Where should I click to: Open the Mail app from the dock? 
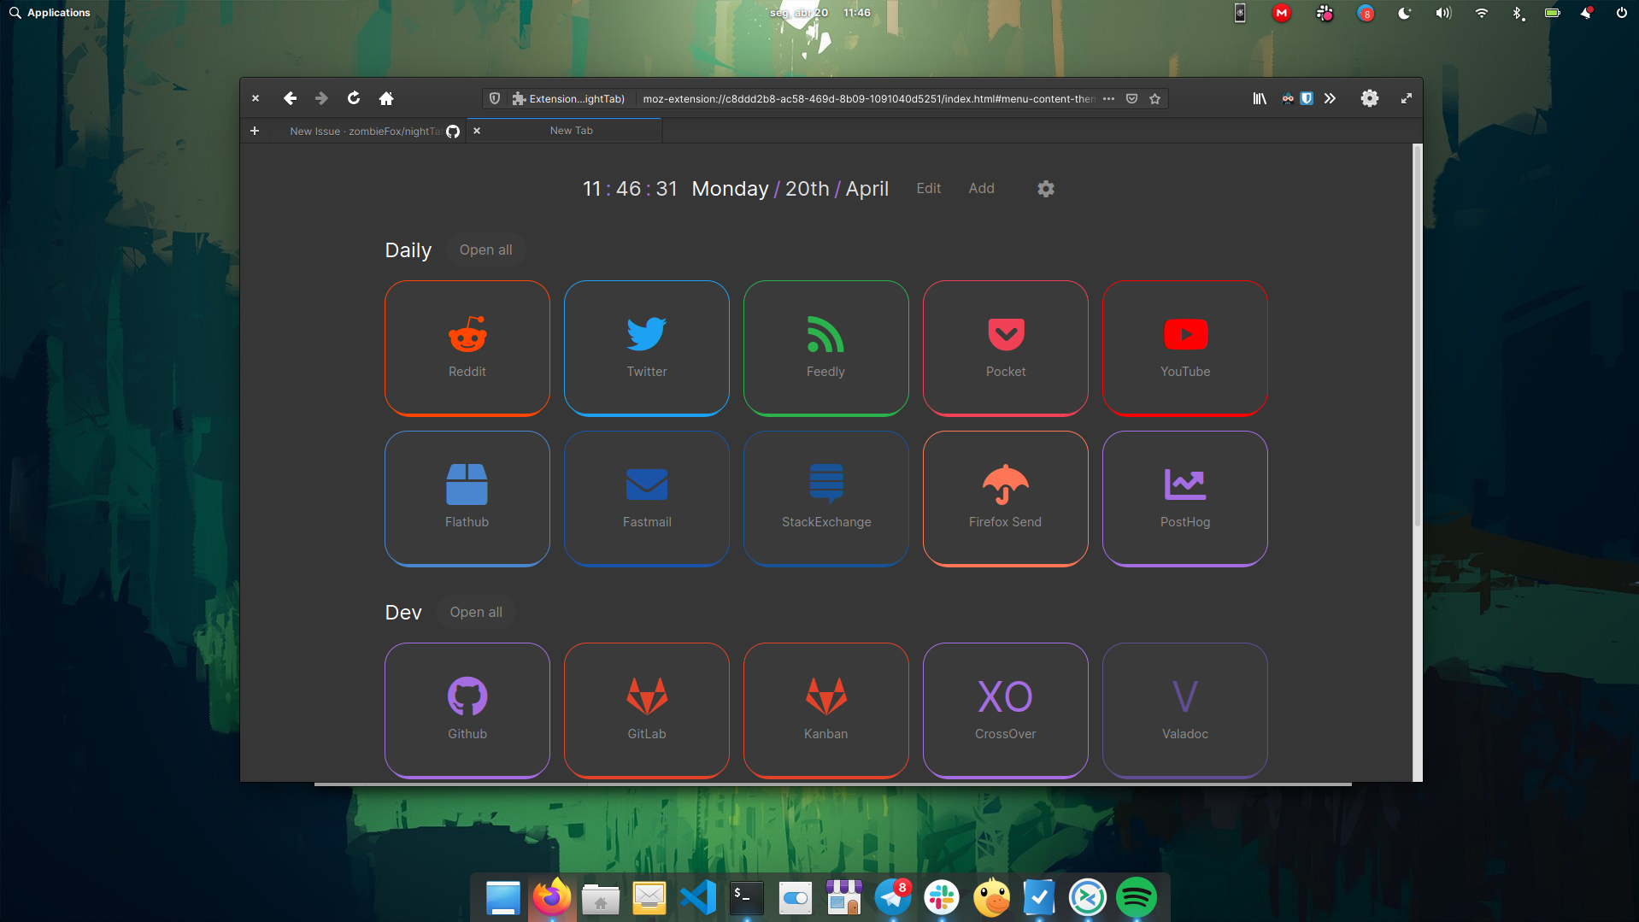[649, 897]
